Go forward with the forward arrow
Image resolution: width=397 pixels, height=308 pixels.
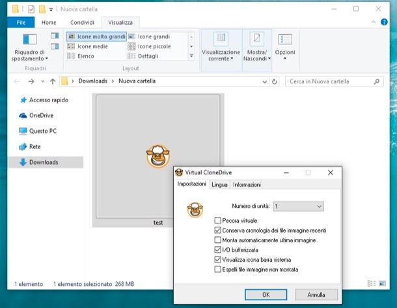[31, 81]
